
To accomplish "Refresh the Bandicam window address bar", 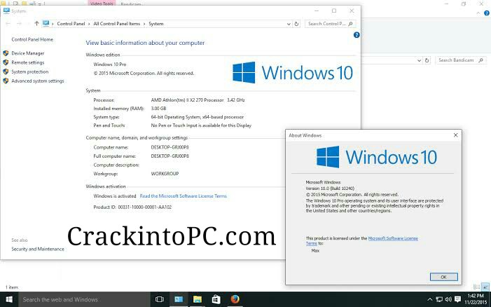I will 427,60.
